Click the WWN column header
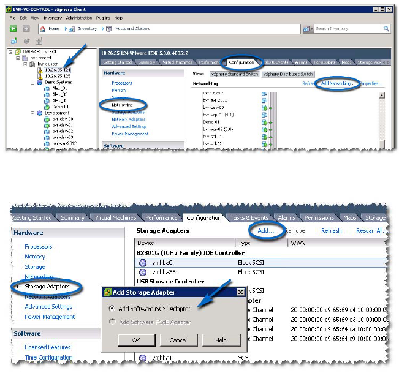Screen dimensions: 399x373 [337, 243]
